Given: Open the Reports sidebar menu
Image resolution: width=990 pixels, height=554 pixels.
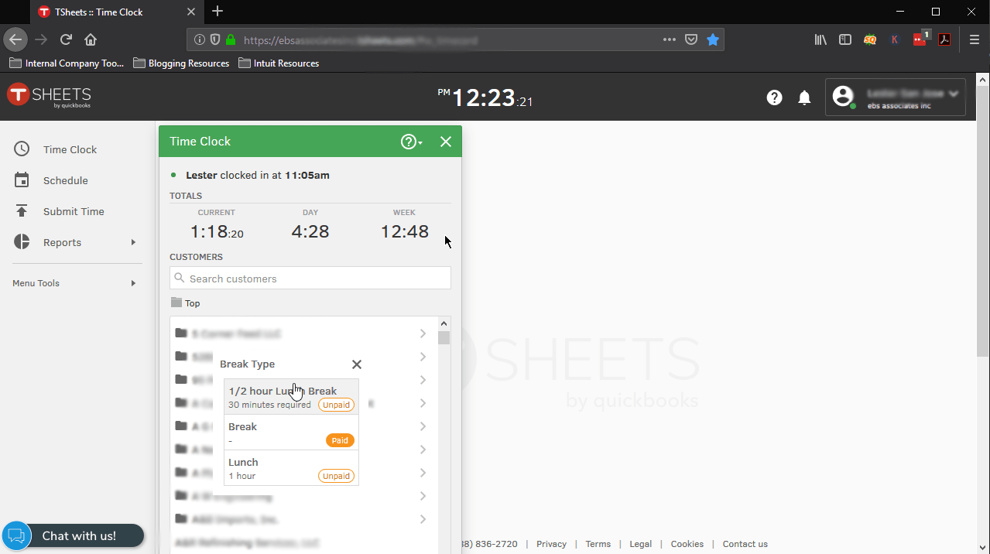Looking at the screenshot, I should pos(62,242).
